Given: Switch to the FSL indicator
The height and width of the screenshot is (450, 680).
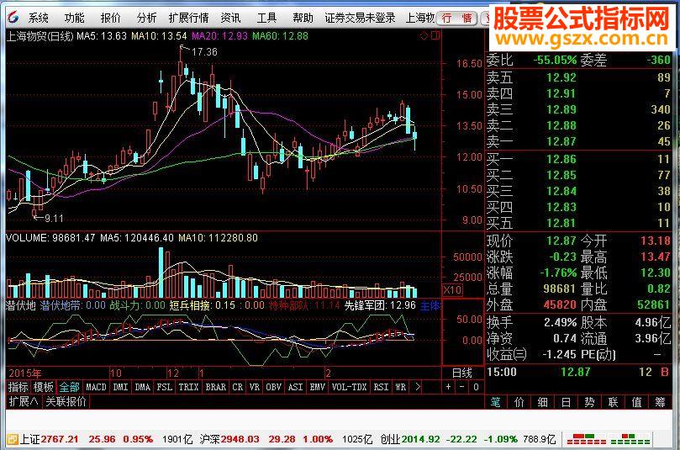Looking at the screenshot, I should (165, 387).
